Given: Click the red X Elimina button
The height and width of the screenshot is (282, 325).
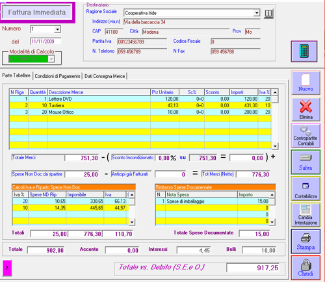Looking at the screenshot, I should pyautogui.click(x=305, y=109).
